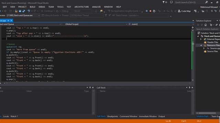Click the Save All icon
This screenshot has width=220, height=123.
pos(24,11)
